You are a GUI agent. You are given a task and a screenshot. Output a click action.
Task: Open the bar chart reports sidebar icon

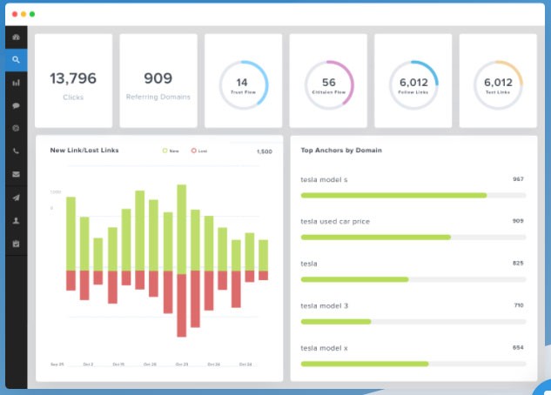click(16, 83)
